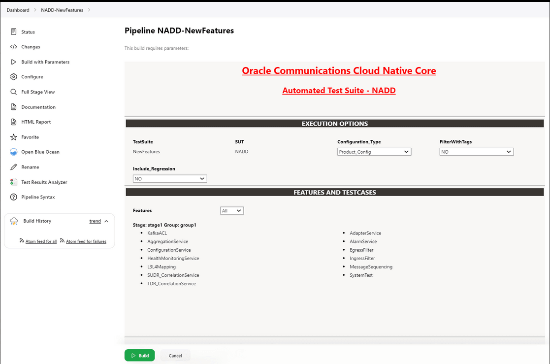Open the Features dropdown set to All
This screenshot has height=364, width=550.
(x=231, y=211)
